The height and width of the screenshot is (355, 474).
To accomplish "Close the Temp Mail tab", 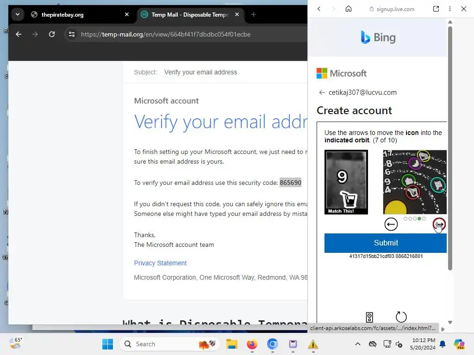I will coord(237,14).
